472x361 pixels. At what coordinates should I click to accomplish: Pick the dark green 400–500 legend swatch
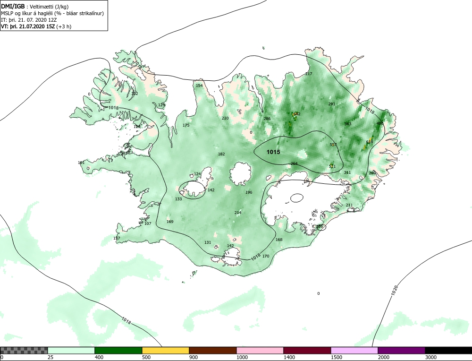click(x=118, y=351)
